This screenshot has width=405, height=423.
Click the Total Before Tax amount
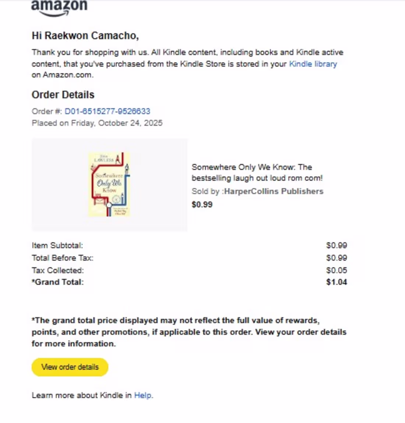tap(337, 258)
